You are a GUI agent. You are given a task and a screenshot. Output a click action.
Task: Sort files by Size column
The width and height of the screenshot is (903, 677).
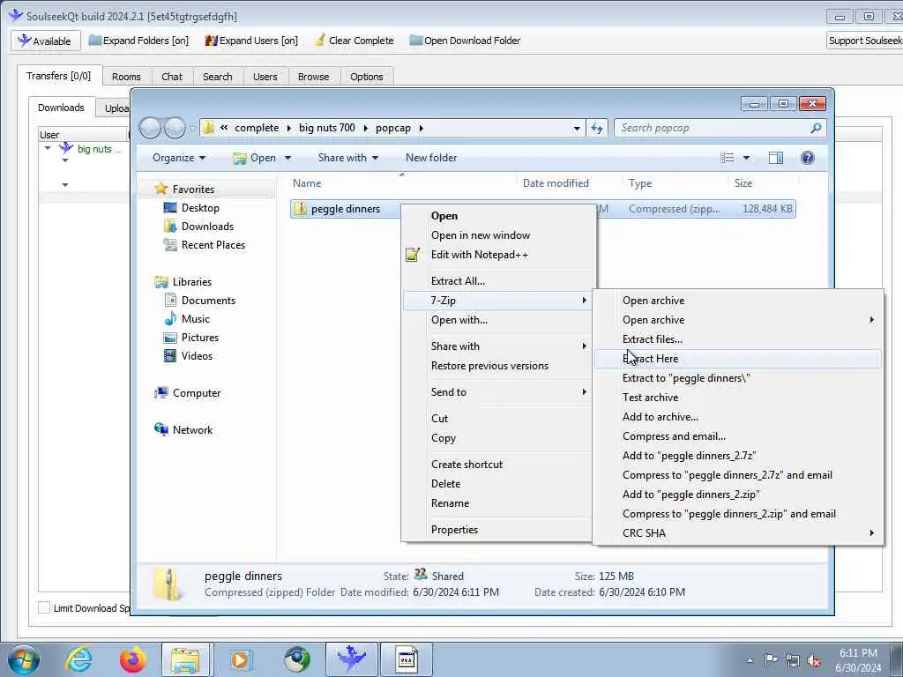coord(764,183)
